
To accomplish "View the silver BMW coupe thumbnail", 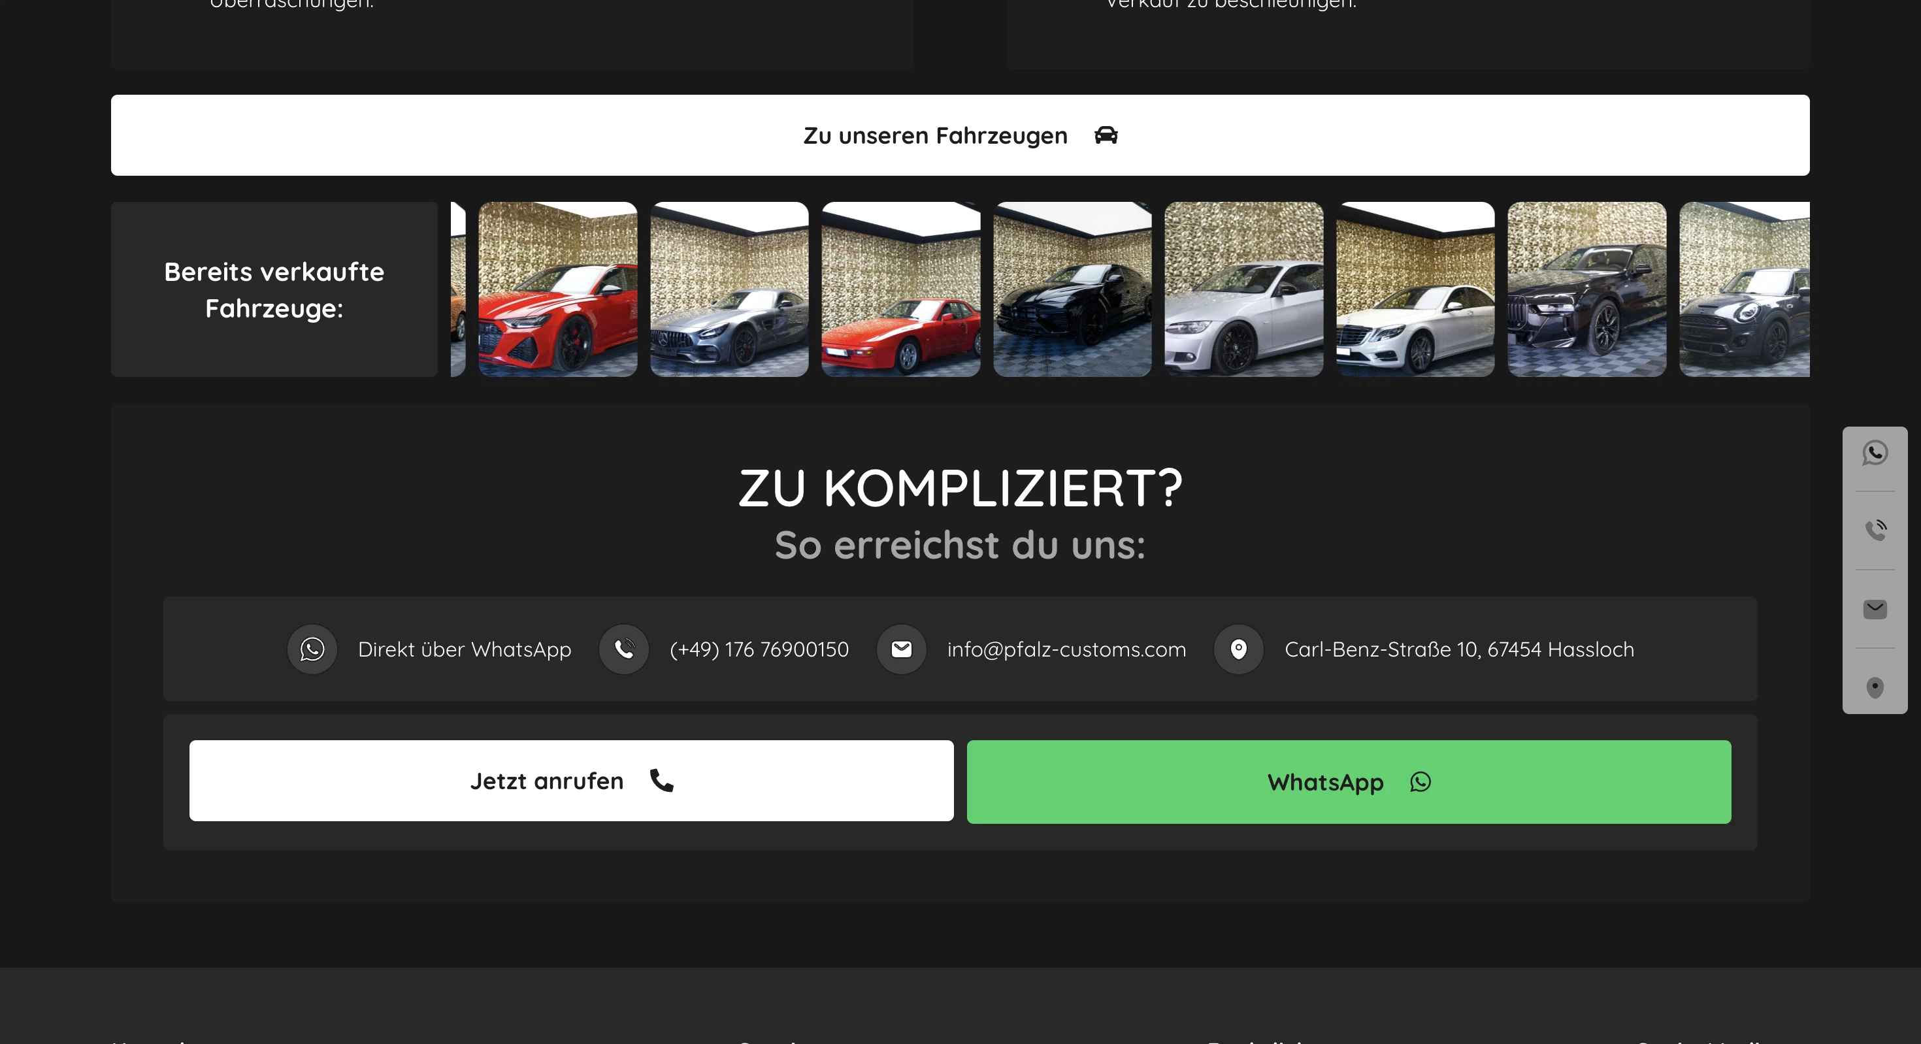I will point(1244,289).
